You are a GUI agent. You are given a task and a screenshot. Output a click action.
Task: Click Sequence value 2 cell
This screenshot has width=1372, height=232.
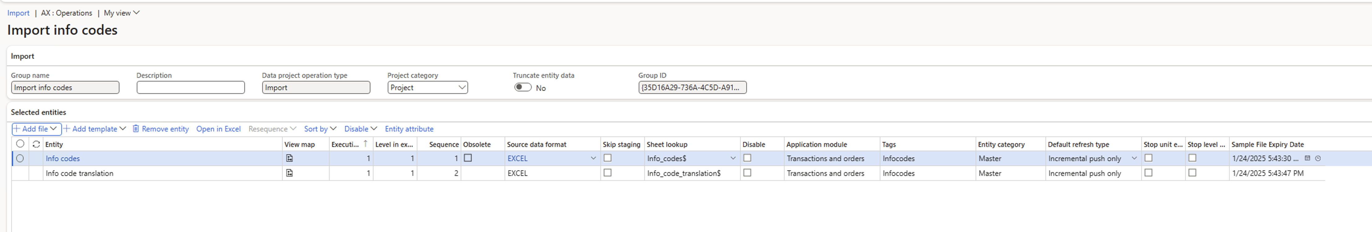coord(438,173)
